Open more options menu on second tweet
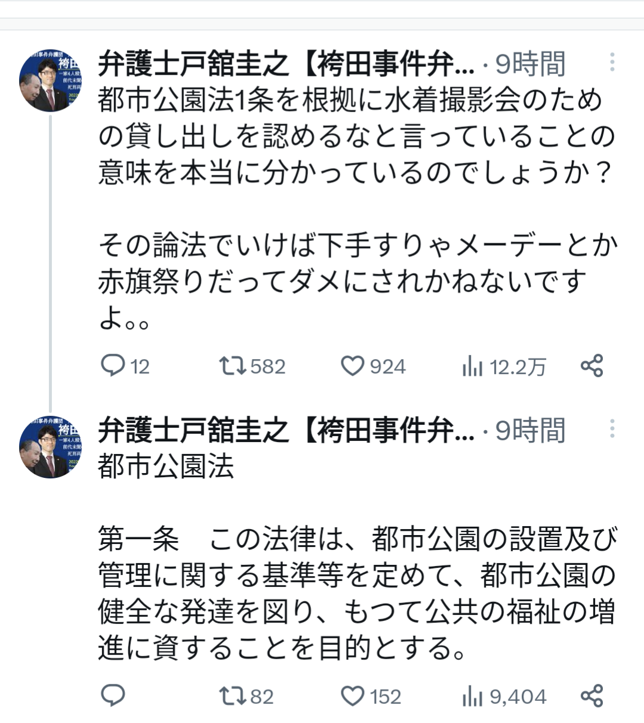 coord(612,428)
